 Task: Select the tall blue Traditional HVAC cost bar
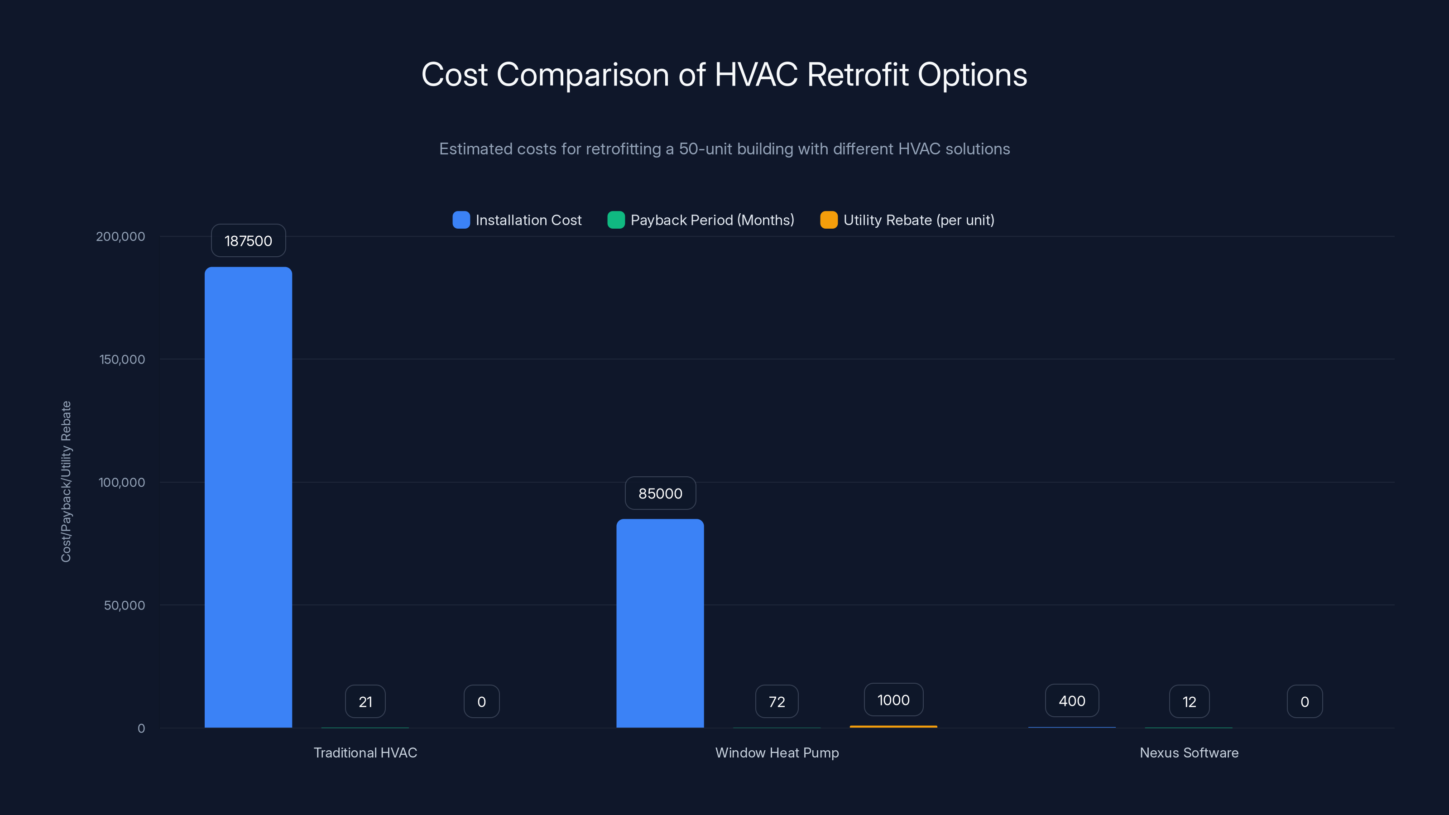tap(248, 495)
